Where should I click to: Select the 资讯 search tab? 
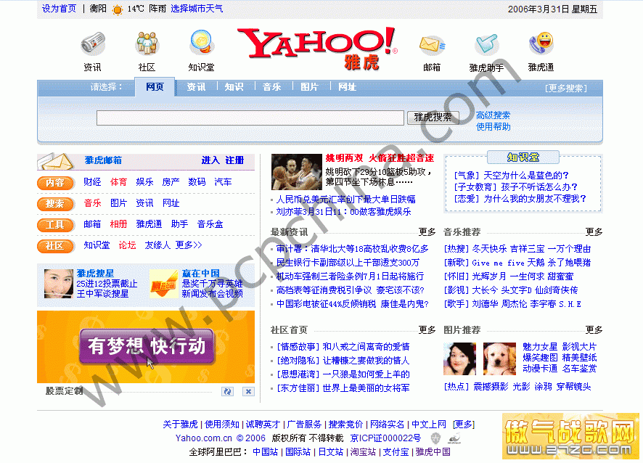(196, 87)
